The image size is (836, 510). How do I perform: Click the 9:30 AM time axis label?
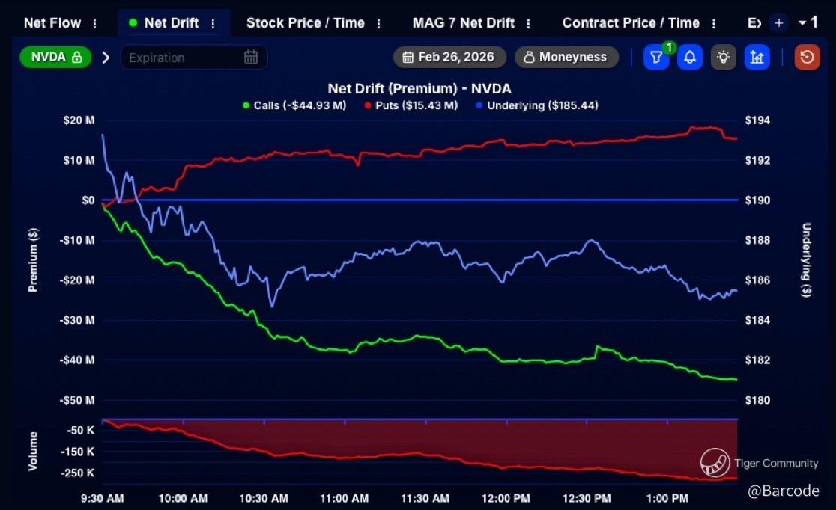click(x=103, y=498)
